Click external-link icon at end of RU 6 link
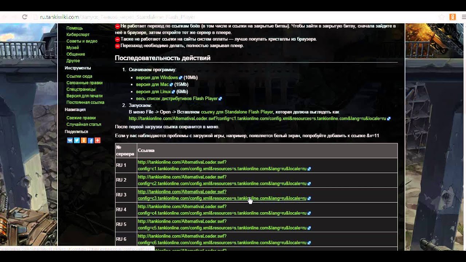The image size is (466, 262). click(x=309, y=243)
